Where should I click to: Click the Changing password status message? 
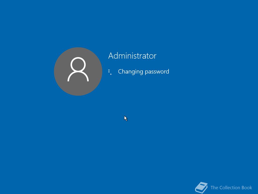click(x=143, y=72)
